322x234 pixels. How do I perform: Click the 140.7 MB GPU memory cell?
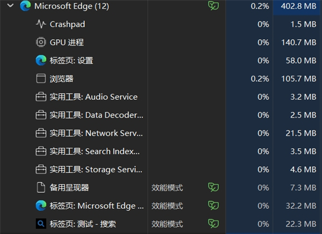coord(298,42)
